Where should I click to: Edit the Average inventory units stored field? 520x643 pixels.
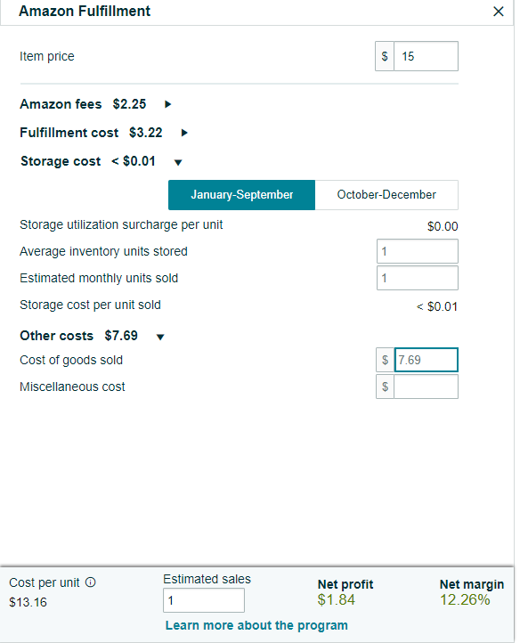coord(418,251)
